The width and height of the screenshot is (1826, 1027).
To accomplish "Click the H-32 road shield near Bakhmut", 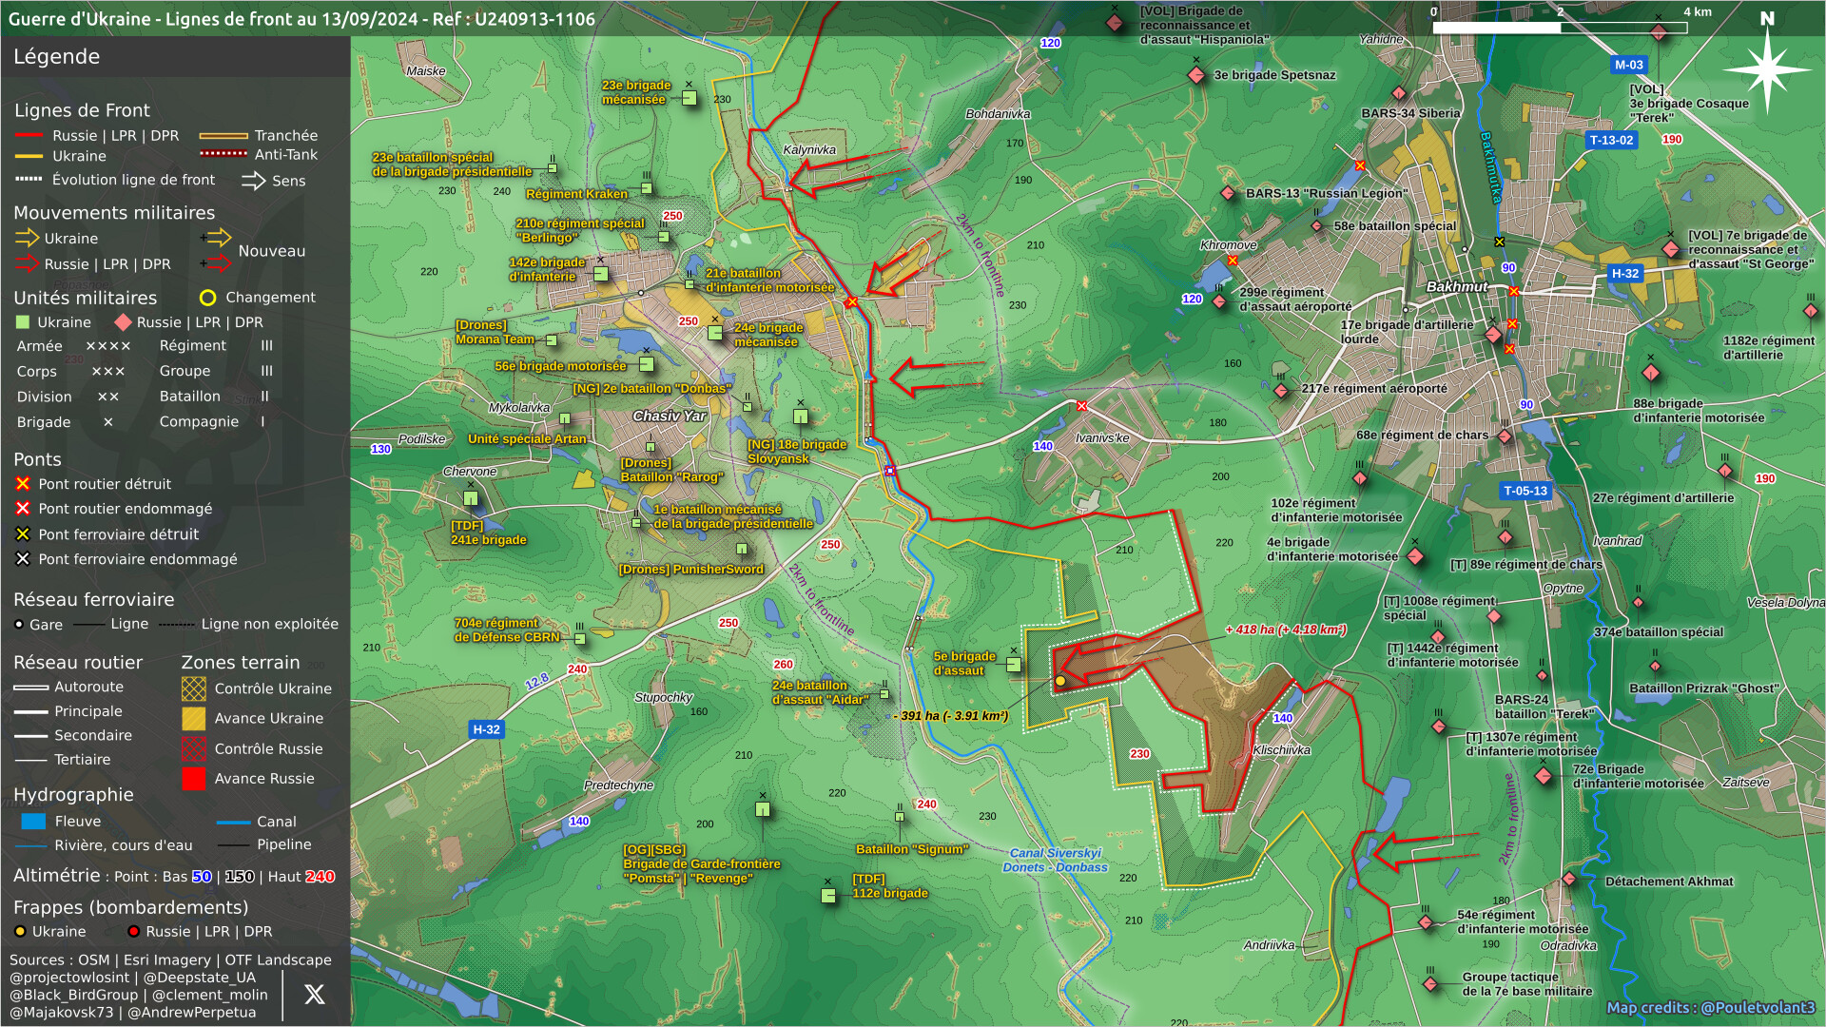I will (x=1624, y=274).
